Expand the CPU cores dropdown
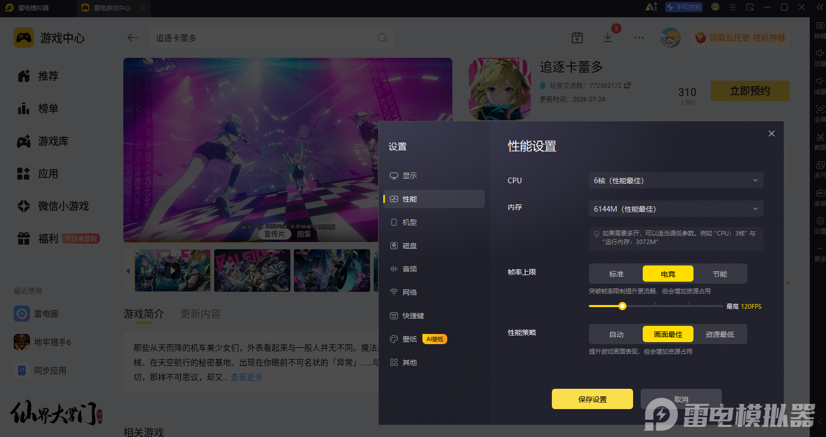Viewport: 826px width, 437px height. point(676,180)
